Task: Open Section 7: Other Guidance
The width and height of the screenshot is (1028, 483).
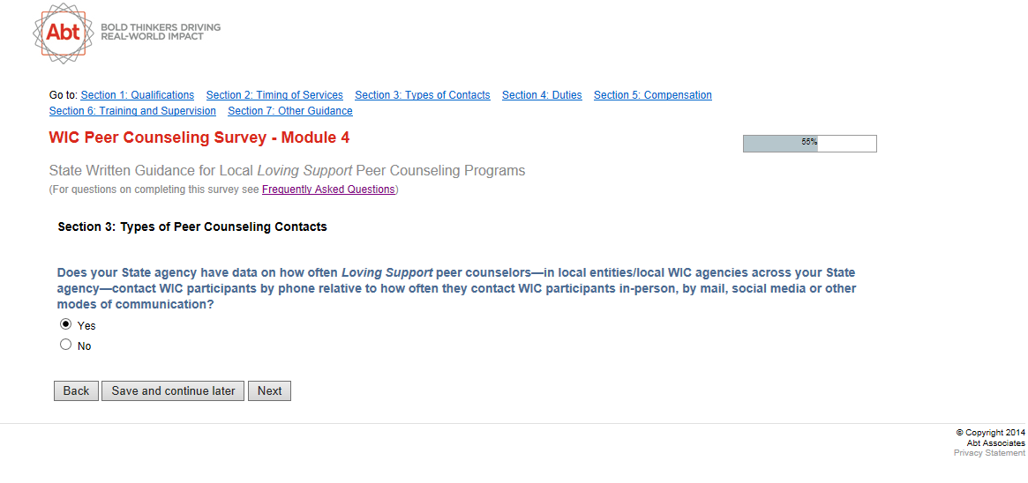Action: 289,111
